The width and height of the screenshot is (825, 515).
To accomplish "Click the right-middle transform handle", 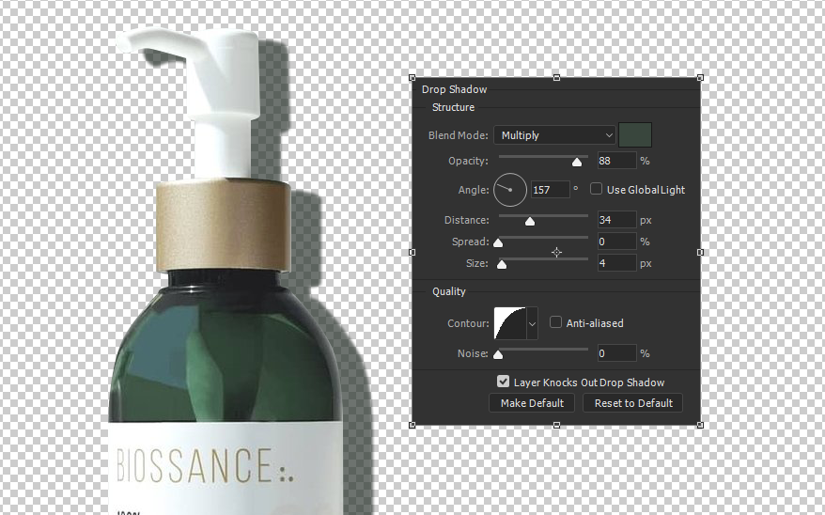I will point(700,253).
